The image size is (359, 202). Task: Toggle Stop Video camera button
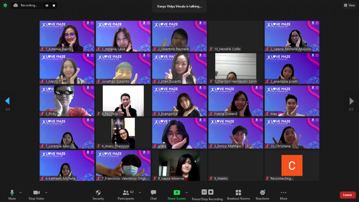click(36, 193)
